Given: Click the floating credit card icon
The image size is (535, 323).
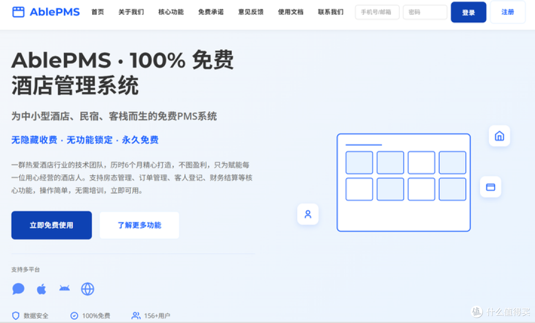Looking at the screenshot, I should (x=490, y=186).
